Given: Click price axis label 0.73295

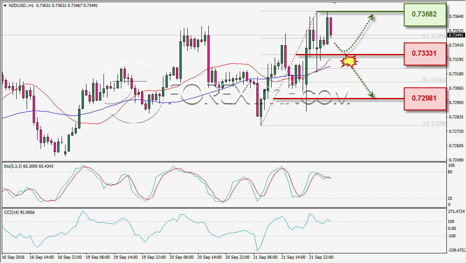Looking at the screenshot, I should 456,60.
